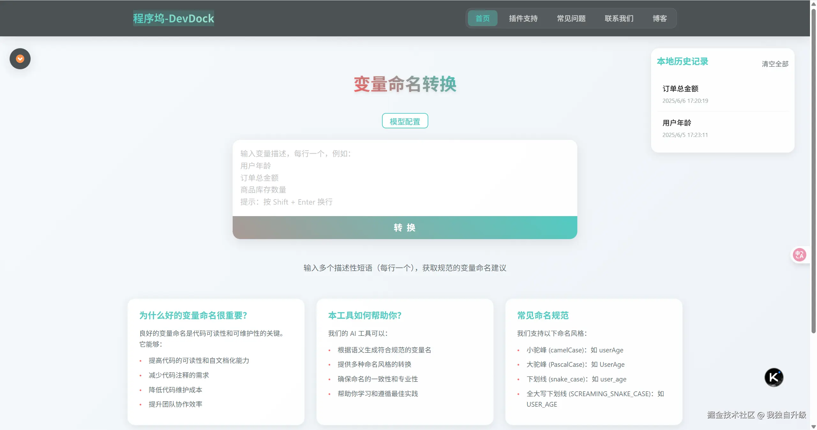817x430 pixels.
Task: Click the scrollbar down arrow
Action: tap(813, 427)
